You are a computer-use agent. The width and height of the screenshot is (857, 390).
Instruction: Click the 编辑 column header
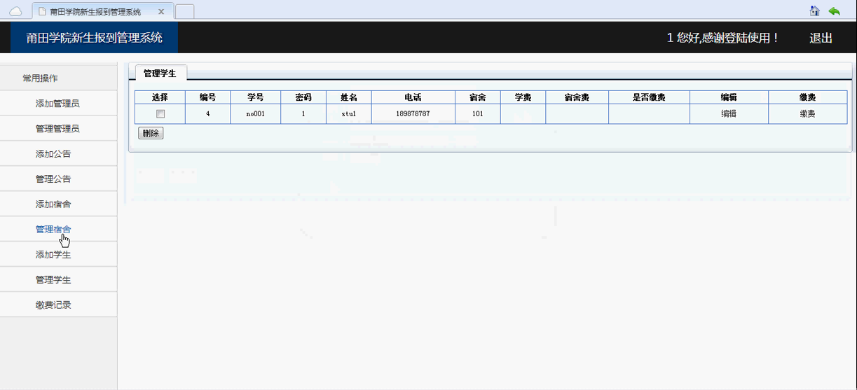tap(729, 97)
